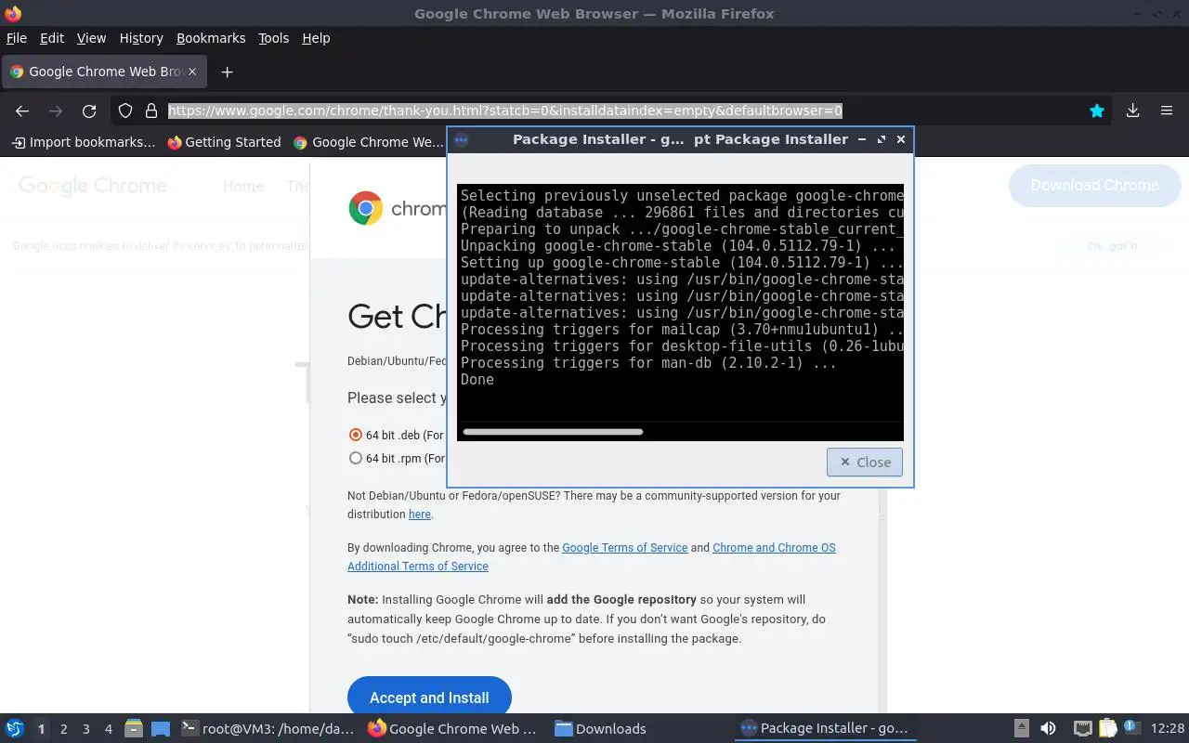Screen dimensions: 1189x743
Task: Switch to the root@VM3 terminal task
Action: pos(268,729)
